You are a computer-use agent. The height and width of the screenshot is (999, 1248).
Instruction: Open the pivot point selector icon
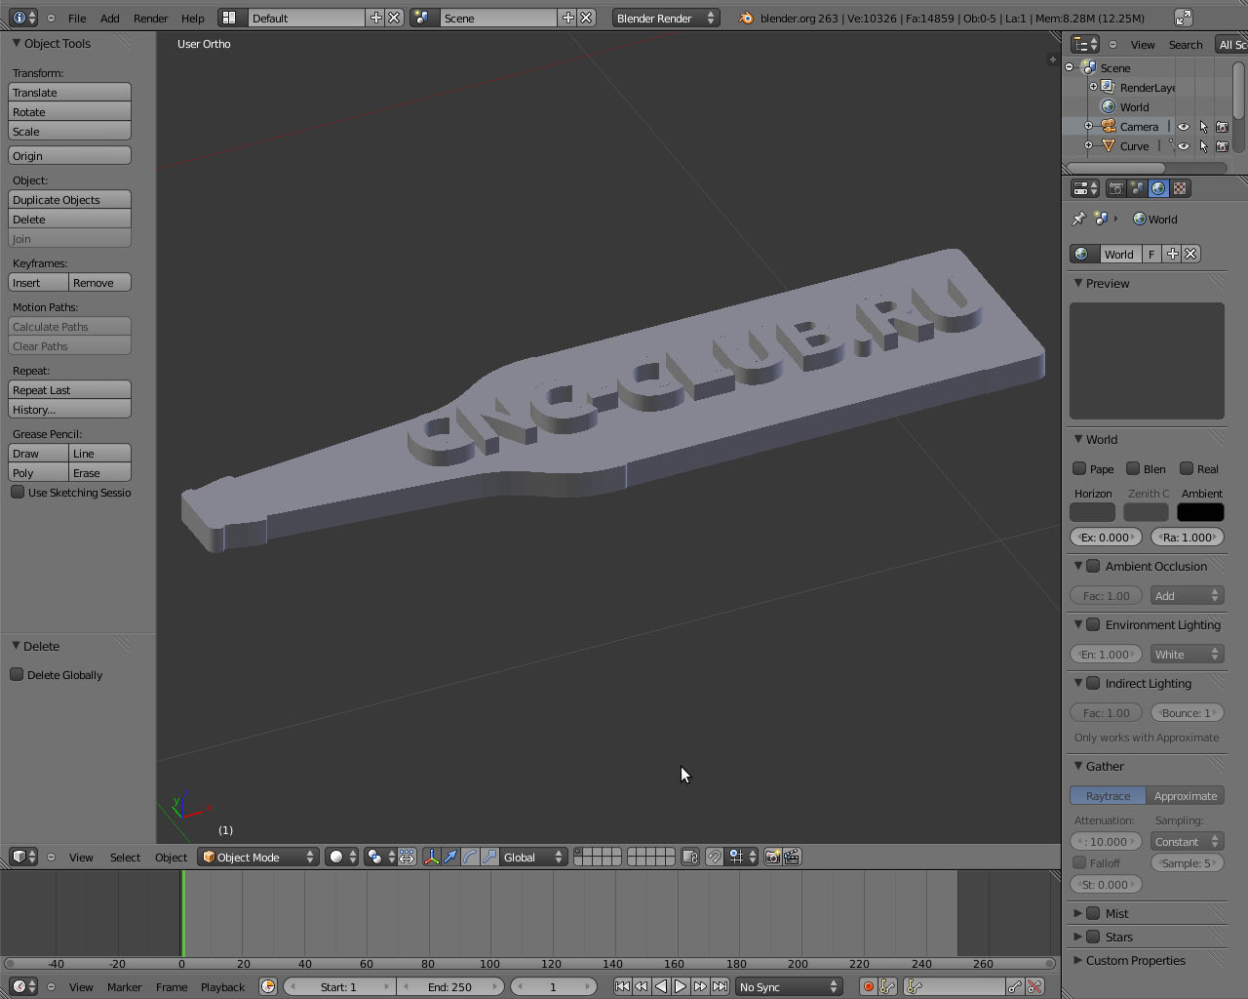(380, 857)
